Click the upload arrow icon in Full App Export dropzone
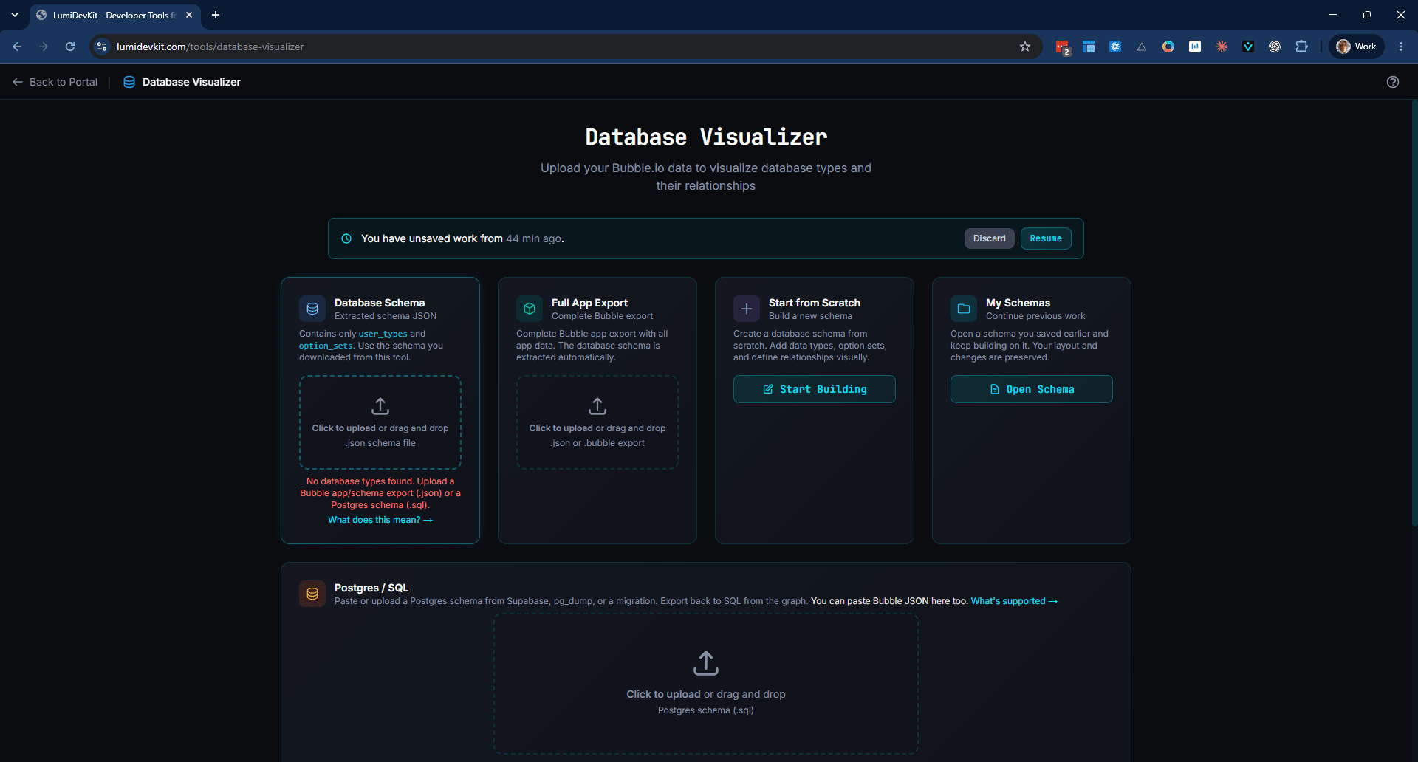The image size is (1418, 762). 597,406
